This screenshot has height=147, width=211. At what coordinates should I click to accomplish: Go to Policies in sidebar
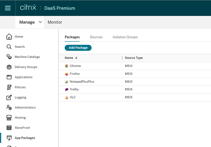tap(20, 87)
